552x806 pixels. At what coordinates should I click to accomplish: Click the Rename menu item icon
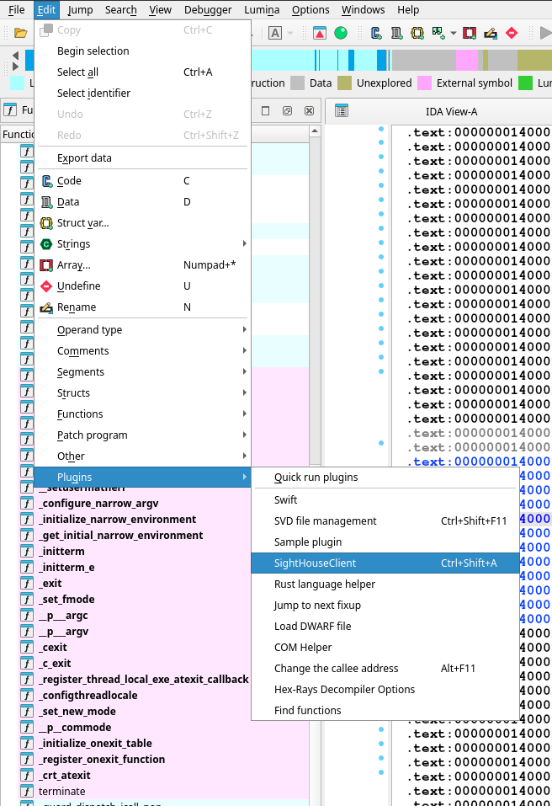tap(47, 307)
